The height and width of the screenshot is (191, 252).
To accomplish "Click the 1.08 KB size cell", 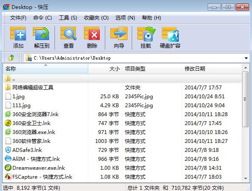I will pos(110,177).
